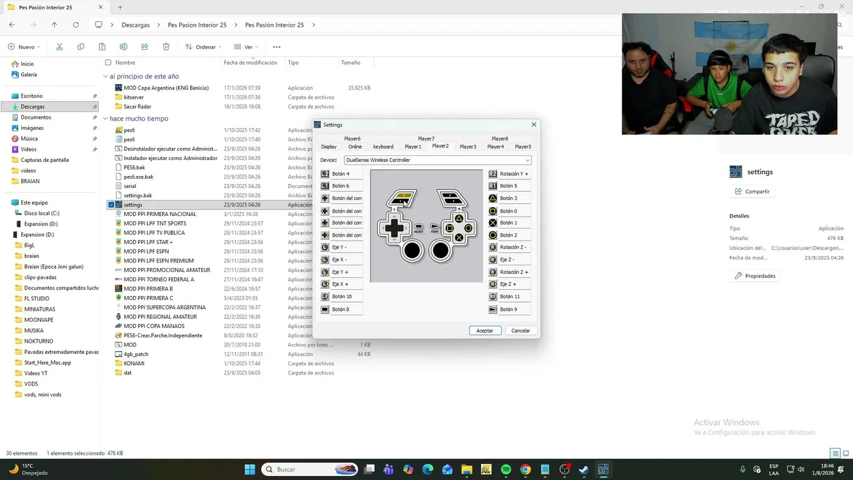This screenshot has height=480, width=853.
Task: Select the FL STUDIO folder in sidebar
Action: click(37, 299)
